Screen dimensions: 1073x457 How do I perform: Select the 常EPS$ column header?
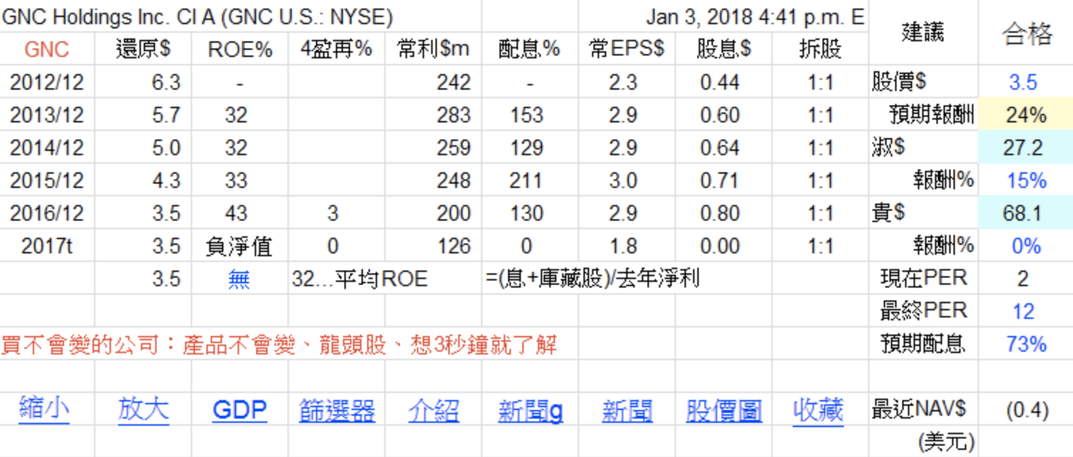click(x=627, y=49)
